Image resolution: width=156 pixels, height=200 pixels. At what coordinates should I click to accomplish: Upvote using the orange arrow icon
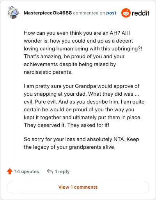tap(10, 171)
